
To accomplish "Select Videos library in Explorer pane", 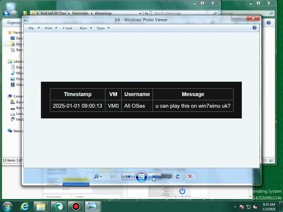I will click(17, 84).
